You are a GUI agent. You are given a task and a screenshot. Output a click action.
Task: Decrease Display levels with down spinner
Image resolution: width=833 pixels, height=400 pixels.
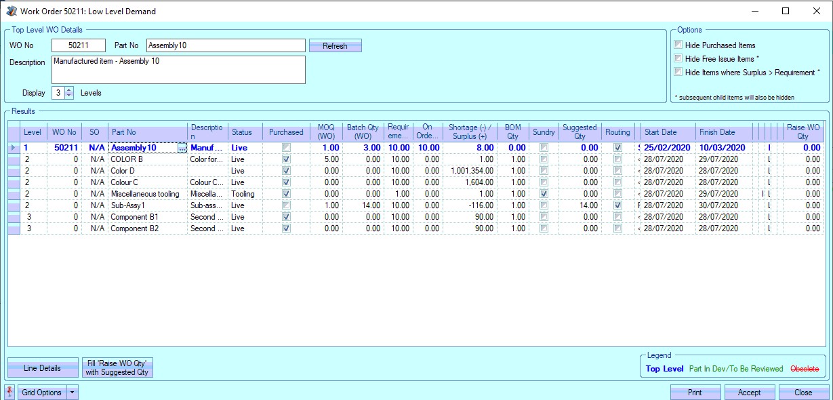[x=69, y=96]
